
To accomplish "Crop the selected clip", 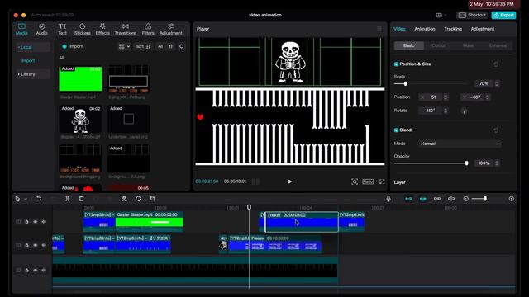I will point(152,199).
